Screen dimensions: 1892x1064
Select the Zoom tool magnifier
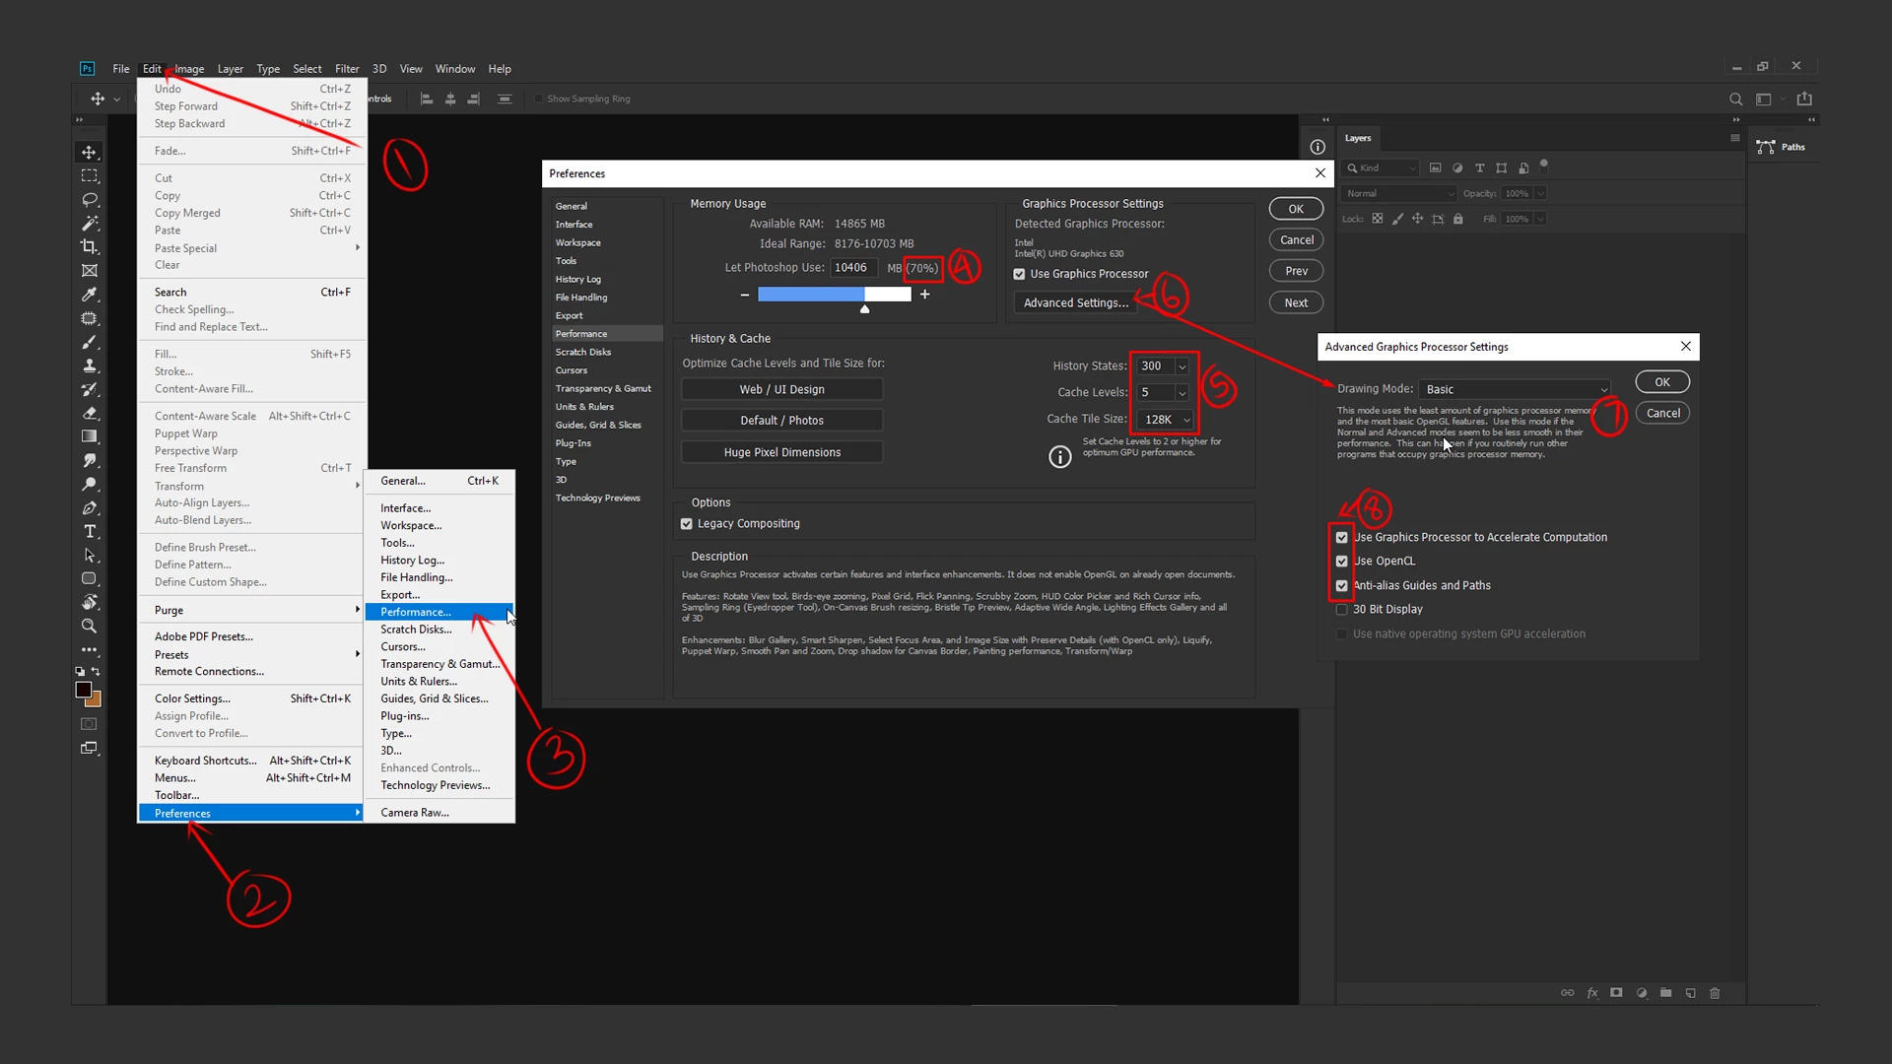pos(90,627)
